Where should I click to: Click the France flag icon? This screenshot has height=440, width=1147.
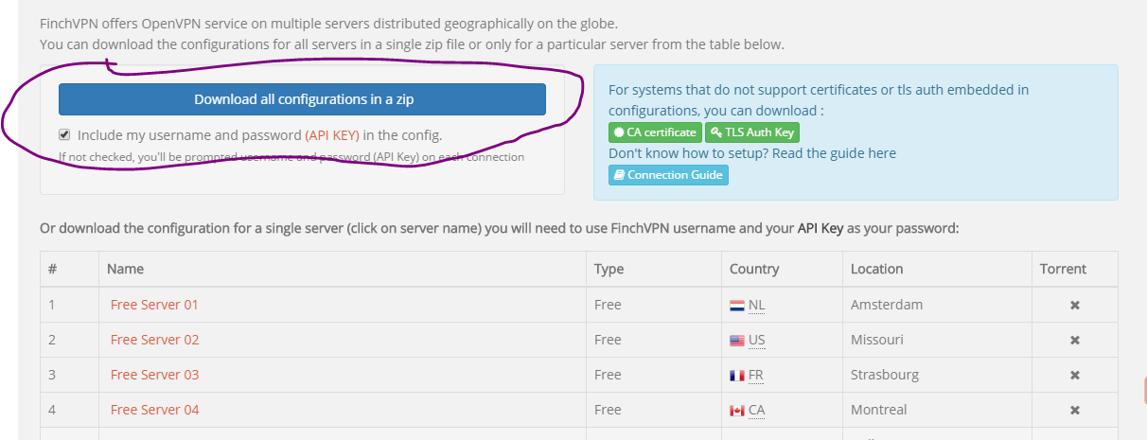[737, 376]
